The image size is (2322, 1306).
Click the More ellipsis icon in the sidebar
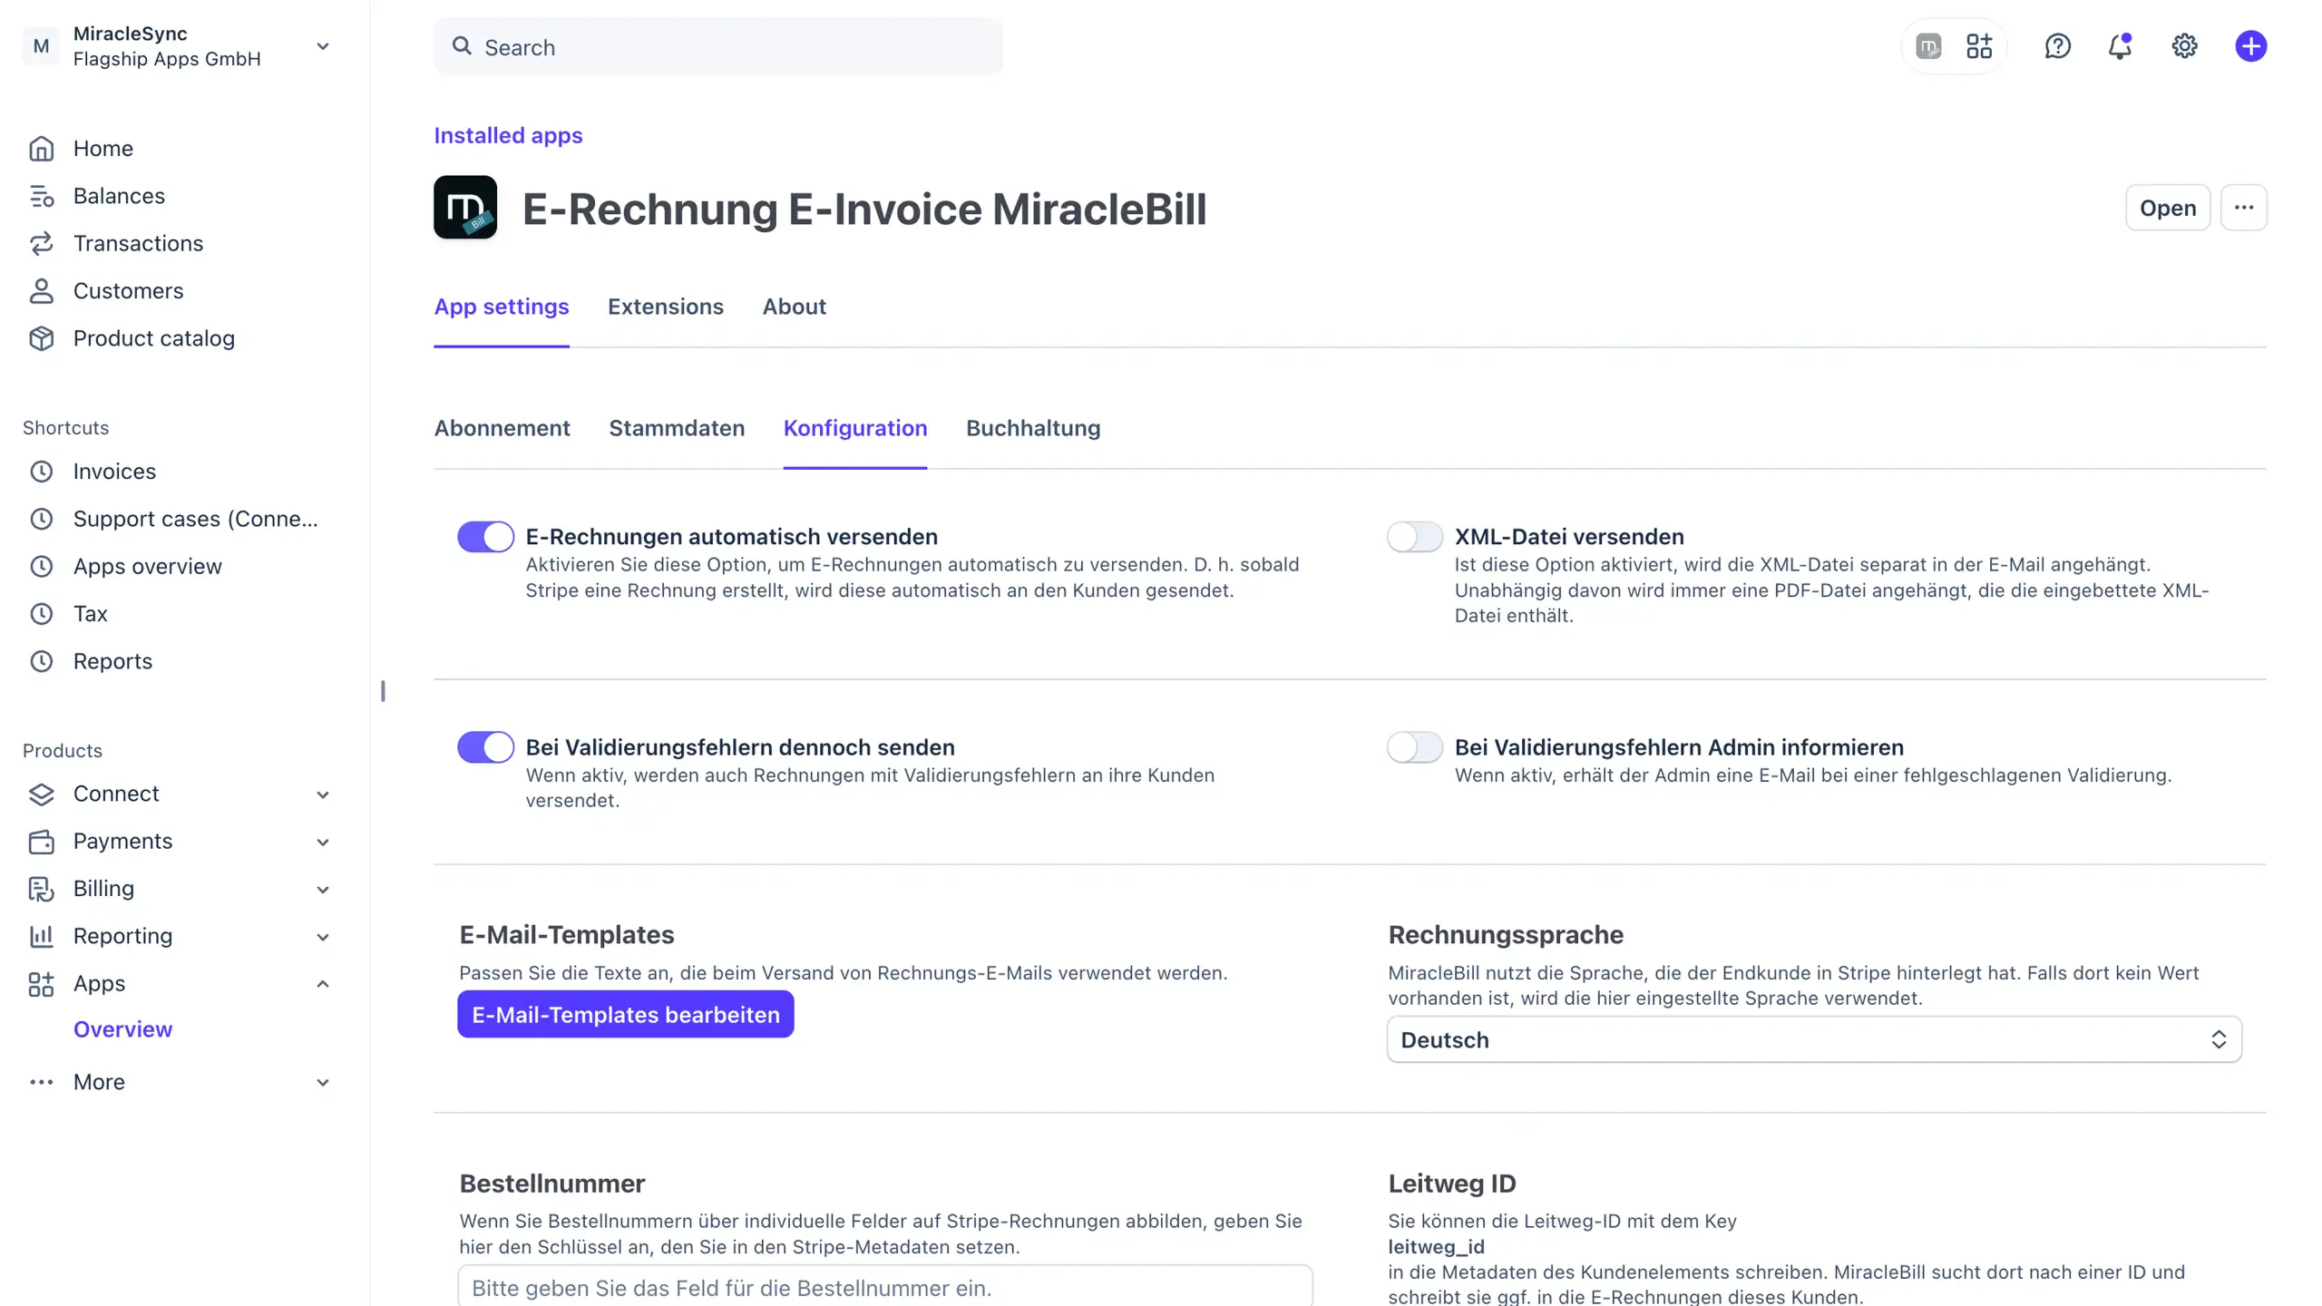pyautogui.click(x=41, y=1082)
